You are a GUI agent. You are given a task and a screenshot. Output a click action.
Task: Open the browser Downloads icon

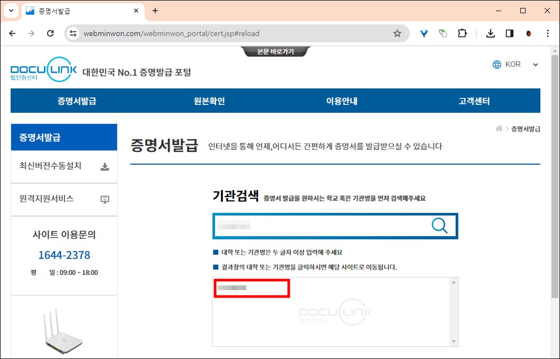coord(490,33)
